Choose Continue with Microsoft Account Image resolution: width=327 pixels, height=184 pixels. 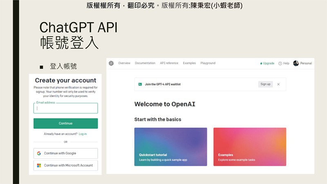pyautogui.click(x=65, y=165)
